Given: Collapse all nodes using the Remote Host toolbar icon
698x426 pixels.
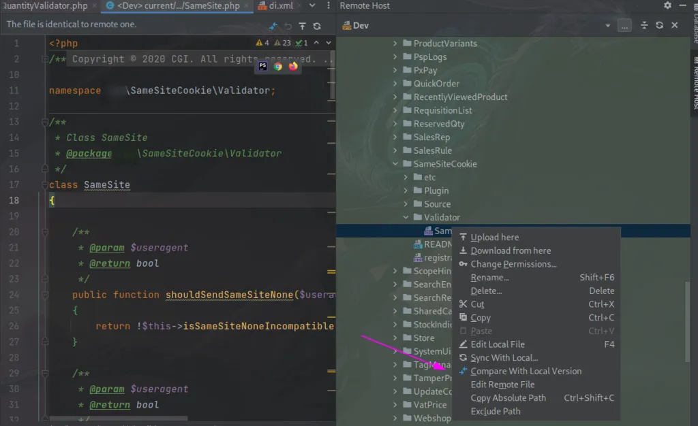Looking at the screenshot, I should click(x=644, y=26).
